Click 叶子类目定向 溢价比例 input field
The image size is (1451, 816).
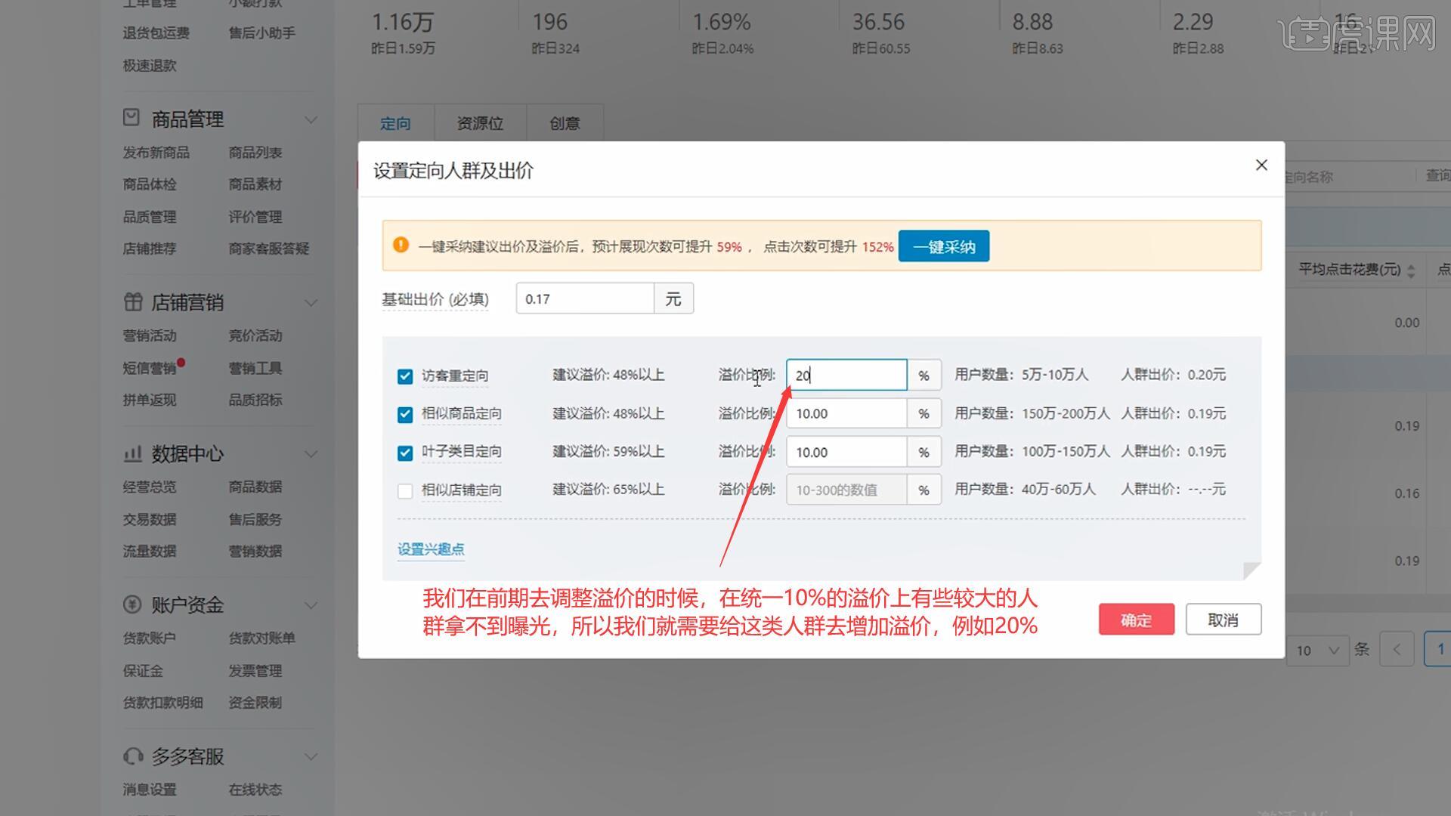[x=846, y=452]
